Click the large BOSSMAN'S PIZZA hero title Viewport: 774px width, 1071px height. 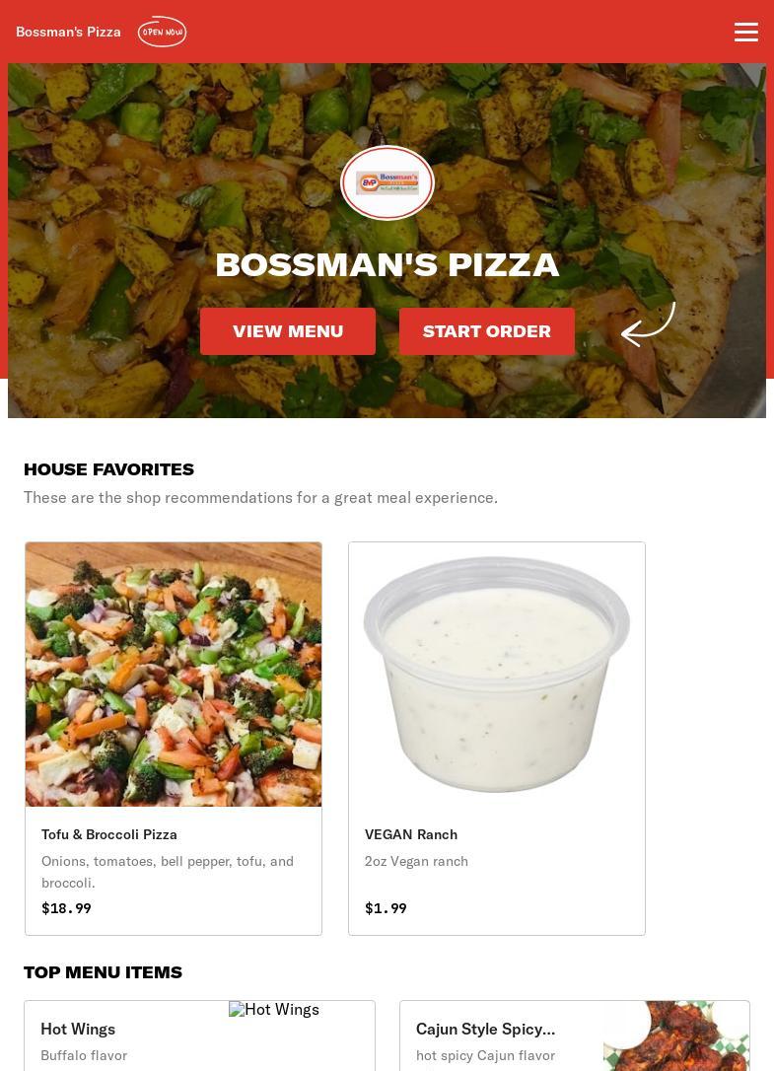(x=387, y=265)
